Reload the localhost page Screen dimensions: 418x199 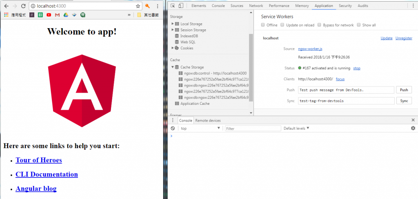click(23, 6)
